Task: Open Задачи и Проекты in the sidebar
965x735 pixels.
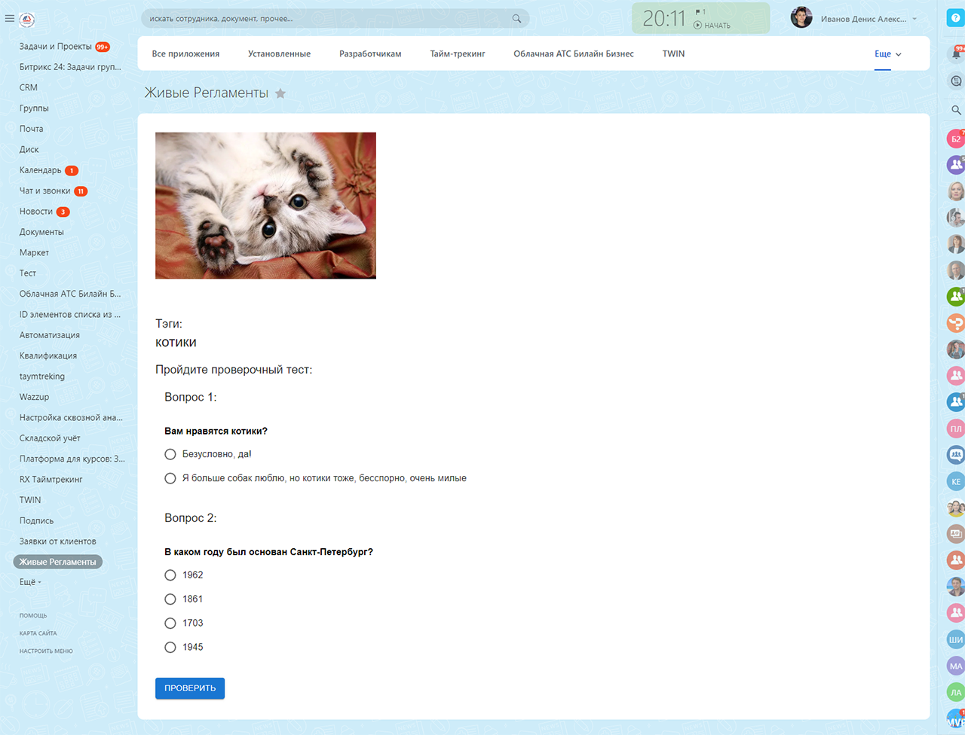Action: [x=56, y=47]
